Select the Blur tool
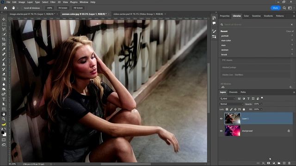This screenshot has width=296, height=166. click(4, 84)
